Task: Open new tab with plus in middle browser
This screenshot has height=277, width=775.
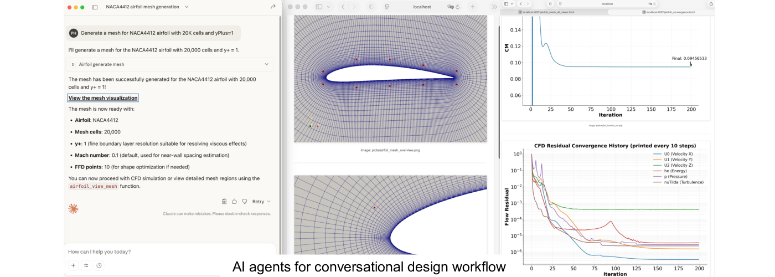Action: [472, 7]
